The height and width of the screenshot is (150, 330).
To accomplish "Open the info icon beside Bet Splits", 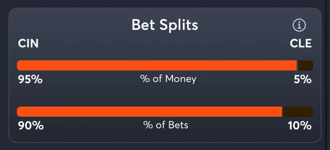I will [x=299, y=25].
